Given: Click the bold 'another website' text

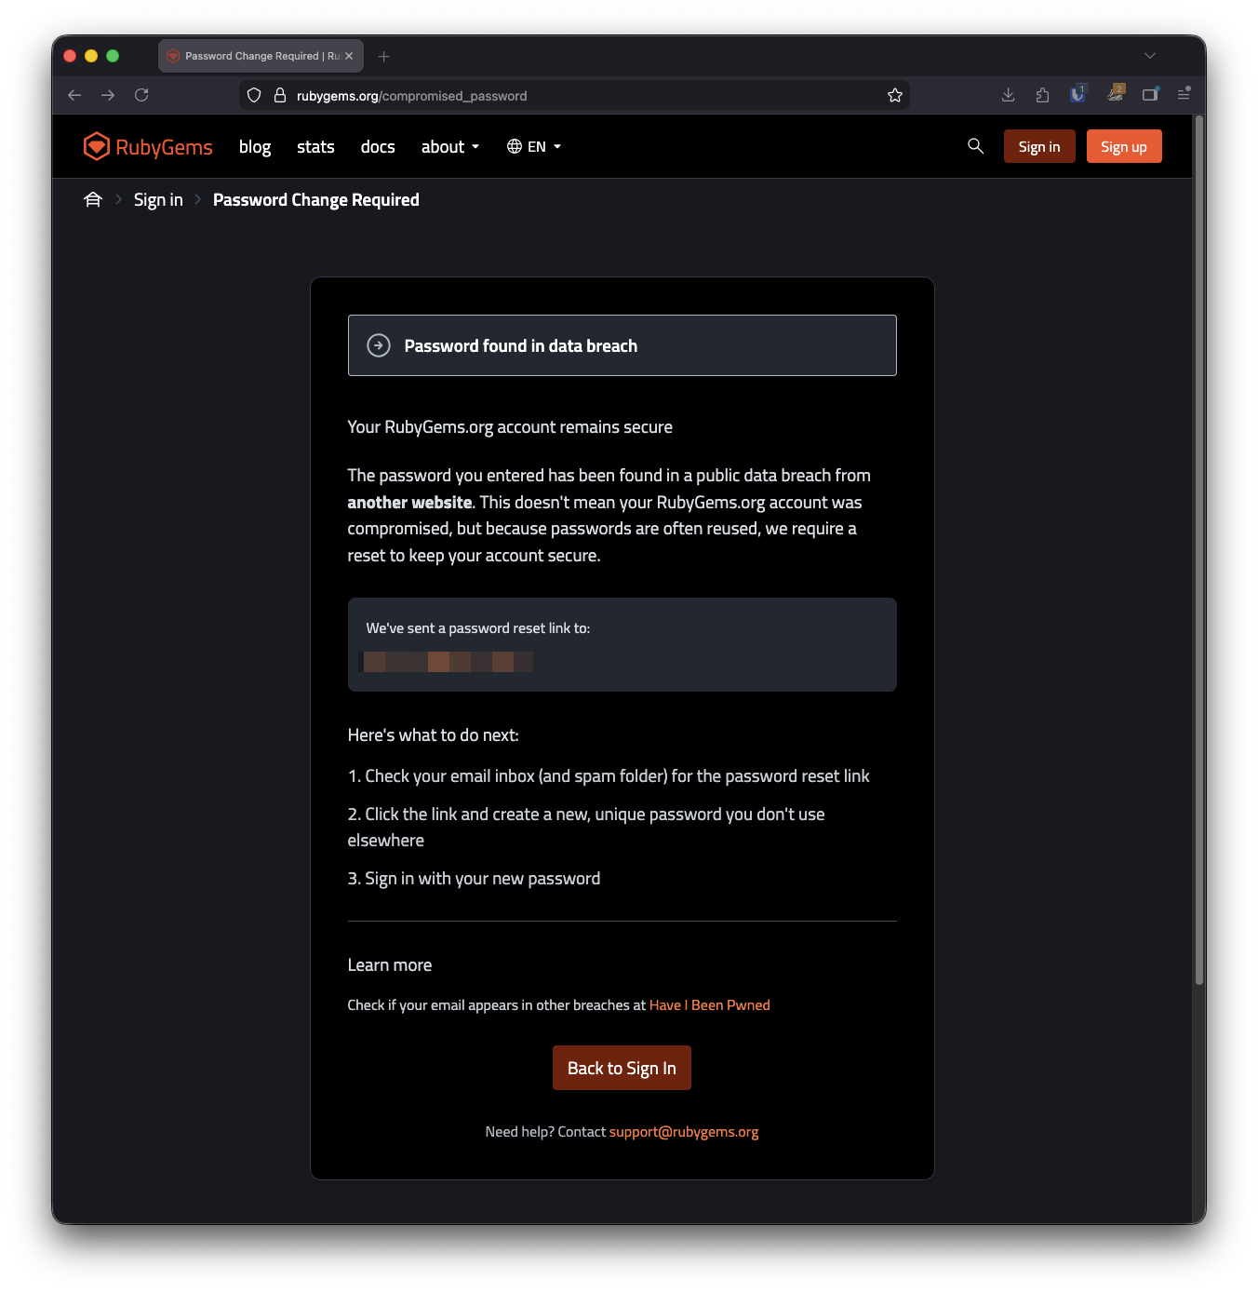Looking at the screenshot, I should point(409,503).
